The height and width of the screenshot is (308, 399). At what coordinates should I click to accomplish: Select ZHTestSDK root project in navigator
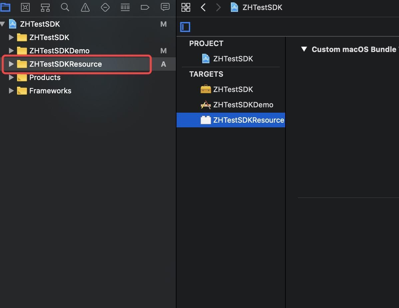tap(88, 24)
